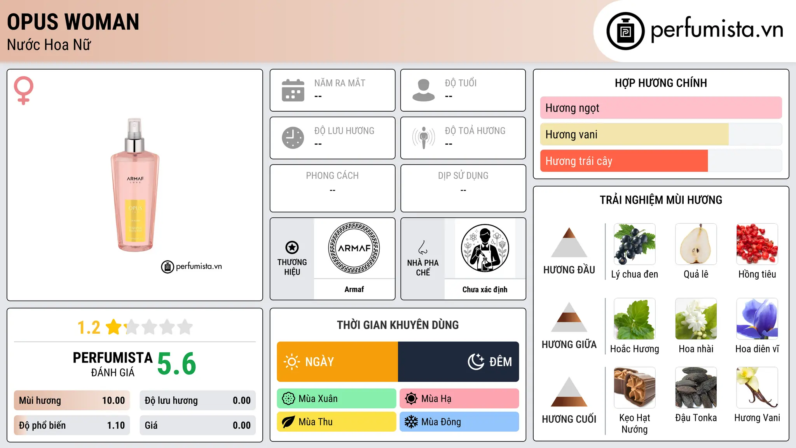Choose the Mùa Xuân season tag
The width and height of the screenshot is (796, 448).
[x=337, y=399]
